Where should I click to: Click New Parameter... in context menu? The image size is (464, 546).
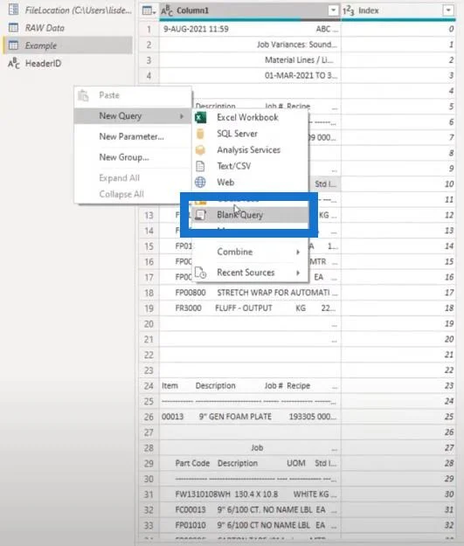(133, 136)
